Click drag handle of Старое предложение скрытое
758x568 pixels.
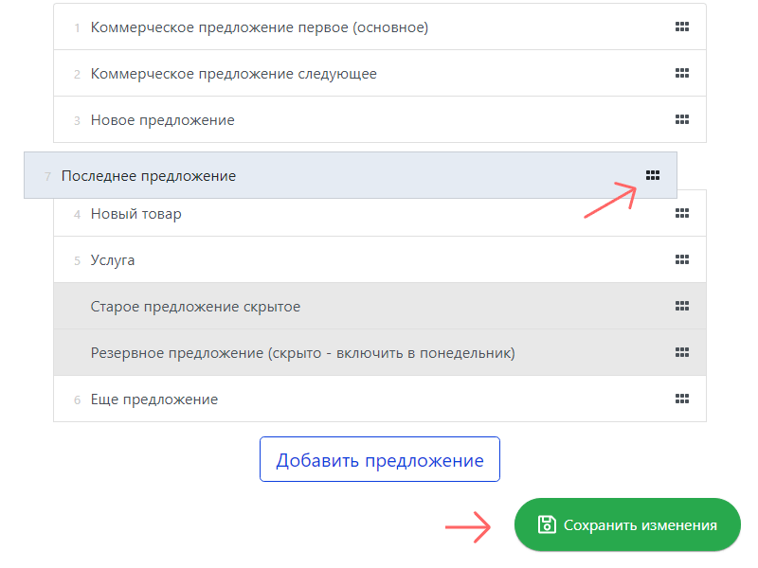click(x=681, y=306)
